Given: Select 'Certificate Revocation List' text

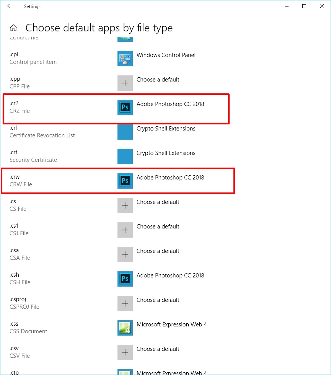Looking at the screenshot, I should [42, 135].
